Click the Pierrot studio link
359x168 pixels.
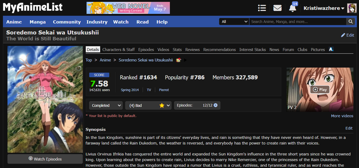tap(164, 90)
